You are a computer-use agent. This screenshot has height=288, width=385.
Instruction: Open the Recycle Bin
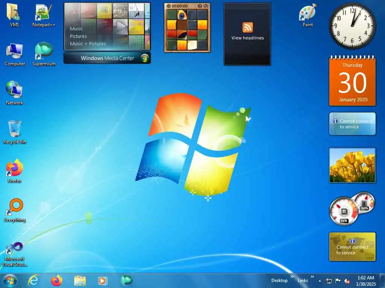15,132
